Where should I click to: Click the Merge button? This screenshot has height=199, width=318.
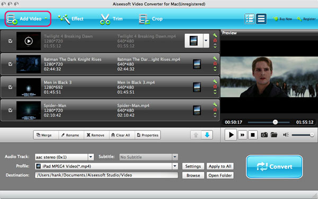pos(46,135)
